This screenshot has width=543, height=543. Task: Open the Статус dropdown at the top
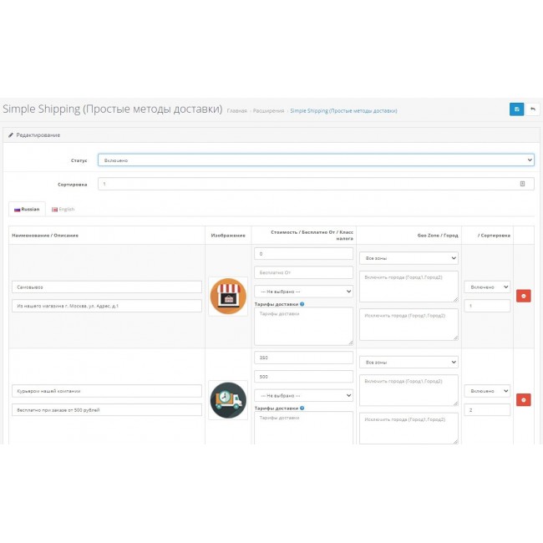[315, 160]
